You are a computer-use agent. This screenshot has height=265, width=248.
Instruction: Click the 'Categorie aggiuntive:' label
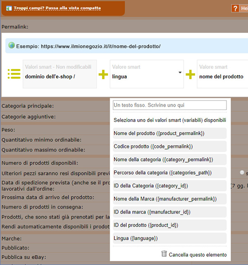pyautogui.click(x=29, y=117)
